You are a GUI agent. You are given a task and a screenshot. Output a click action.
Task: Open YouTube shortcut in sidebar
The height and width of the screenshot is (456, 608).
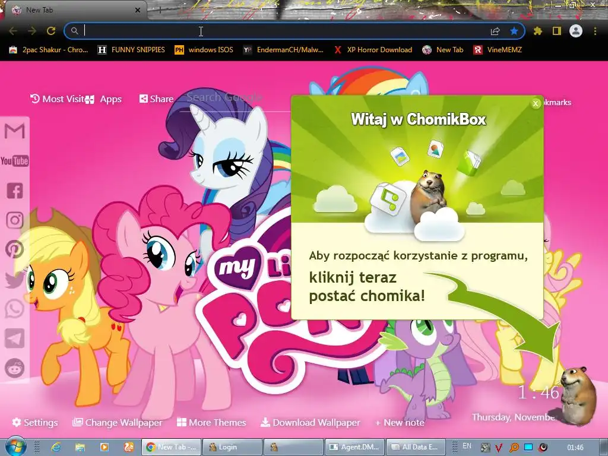tap(15, 160)
